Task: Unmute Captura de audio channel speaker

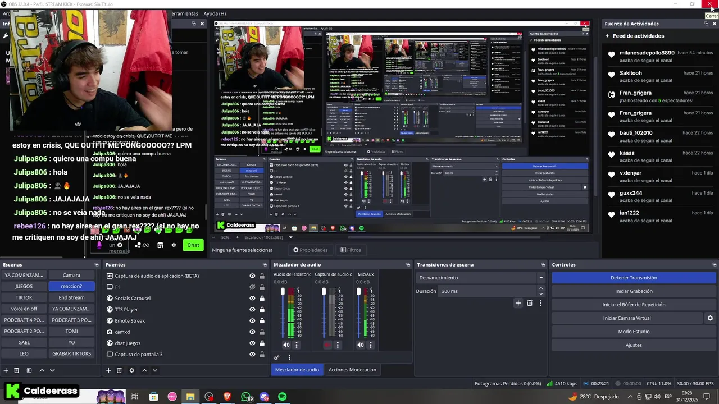Action: pyautogui.click(x=327, y=345)
